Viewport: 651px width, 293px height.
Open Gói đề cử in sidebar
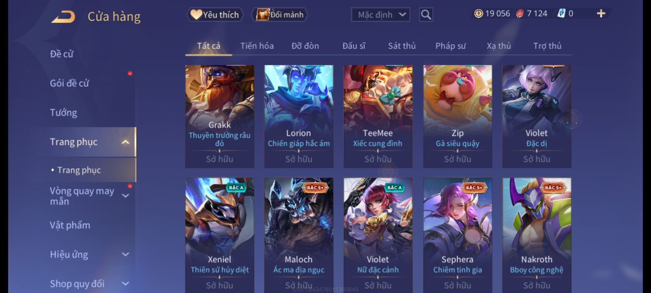coord(69,83)
